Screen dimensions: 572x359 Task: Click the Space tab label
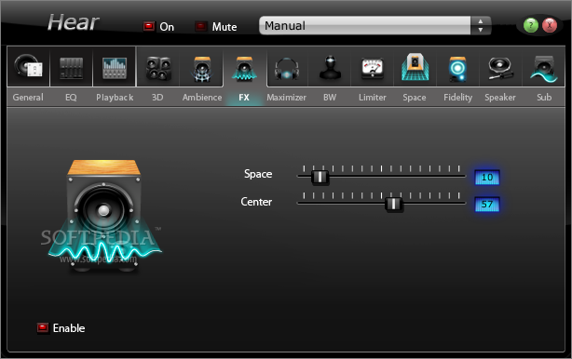pyautogui.click(x=415, y=98)
